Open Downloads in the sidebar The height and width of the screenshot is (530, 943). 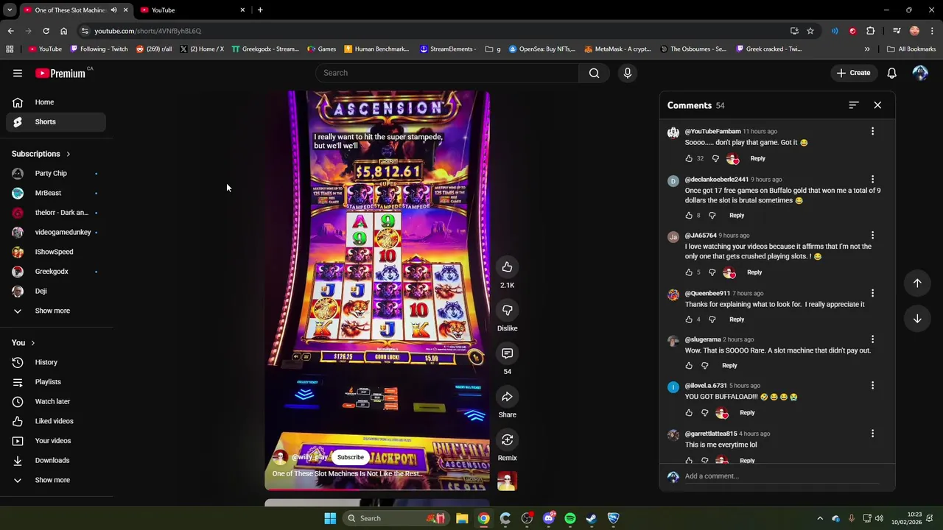pyautogui.click(x=56, y=460)
